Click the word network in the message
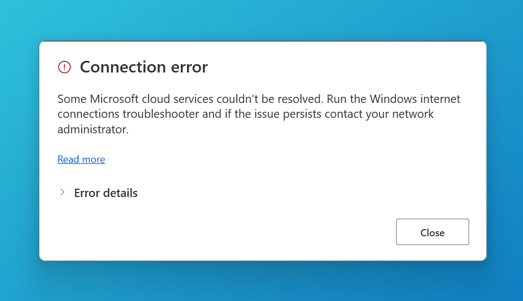523x301 pixels. [x=413, y=114]
